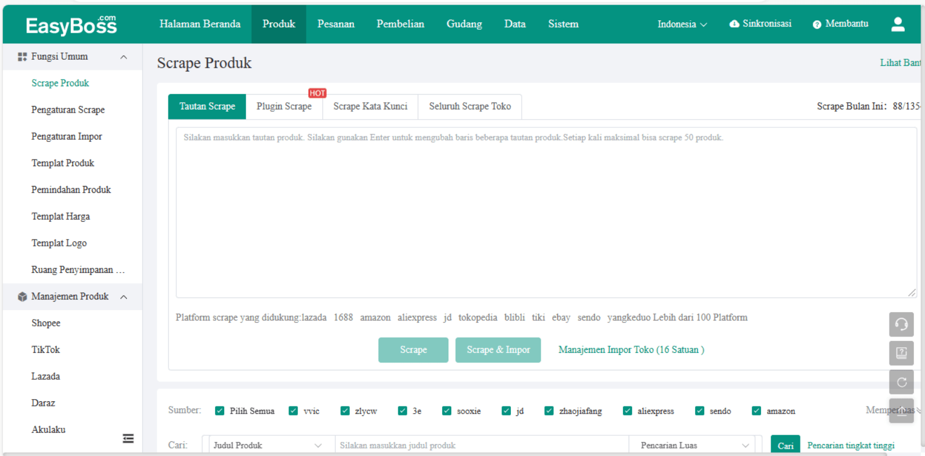
Task: Open Pengaturan Scrape in sidebar
Action: (68, 110)
